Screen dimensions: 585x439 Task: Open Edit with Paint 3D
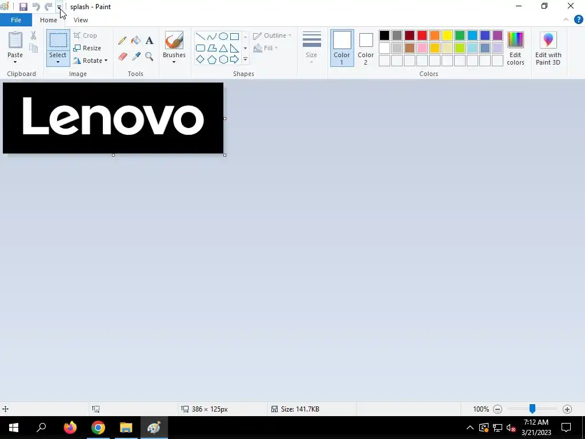(x=548, y=49)
